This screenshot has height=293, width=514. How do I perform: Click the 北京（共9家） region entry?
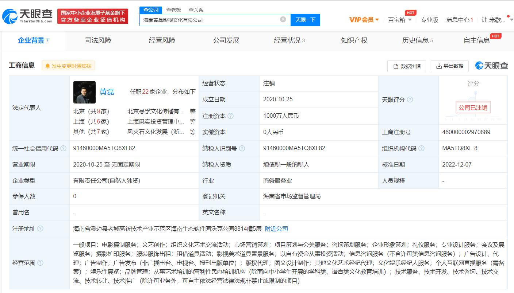[x=91, y=112]
